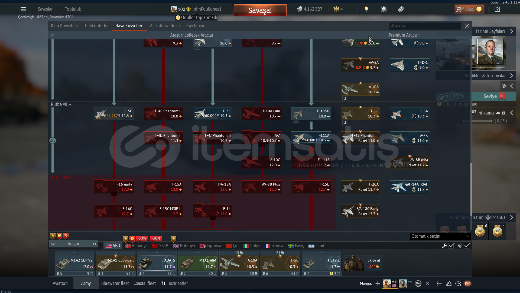The height and width of the screenshot is (293, 520).
Task: Click the red percent discount badge
Action: 66,236
